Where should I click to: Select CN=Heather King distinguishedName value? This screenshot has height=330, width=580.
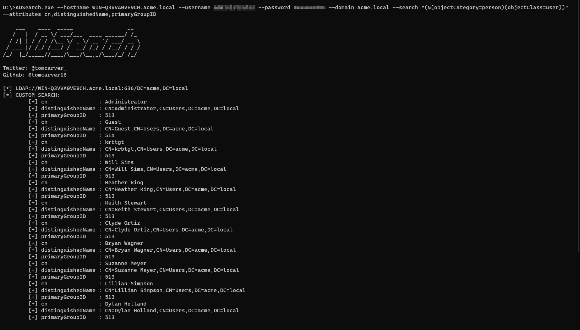(x=170, y=189)
